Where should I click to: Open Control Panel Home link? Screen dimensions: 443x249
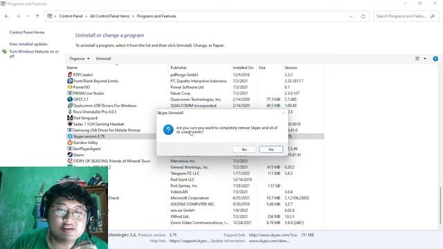coord(27,33)
